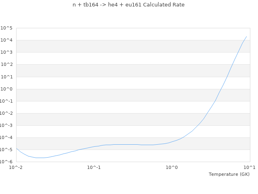The width and height of the screenshot is (258, 194).
Task: Click the 10^1 label on the y-axis
Action: coord(6,77)
